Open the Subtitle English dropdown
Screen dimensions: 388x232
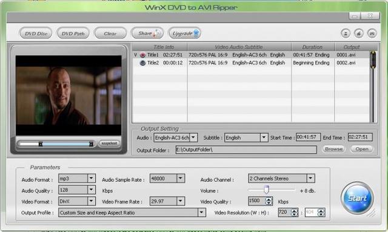tap(264, 138)
